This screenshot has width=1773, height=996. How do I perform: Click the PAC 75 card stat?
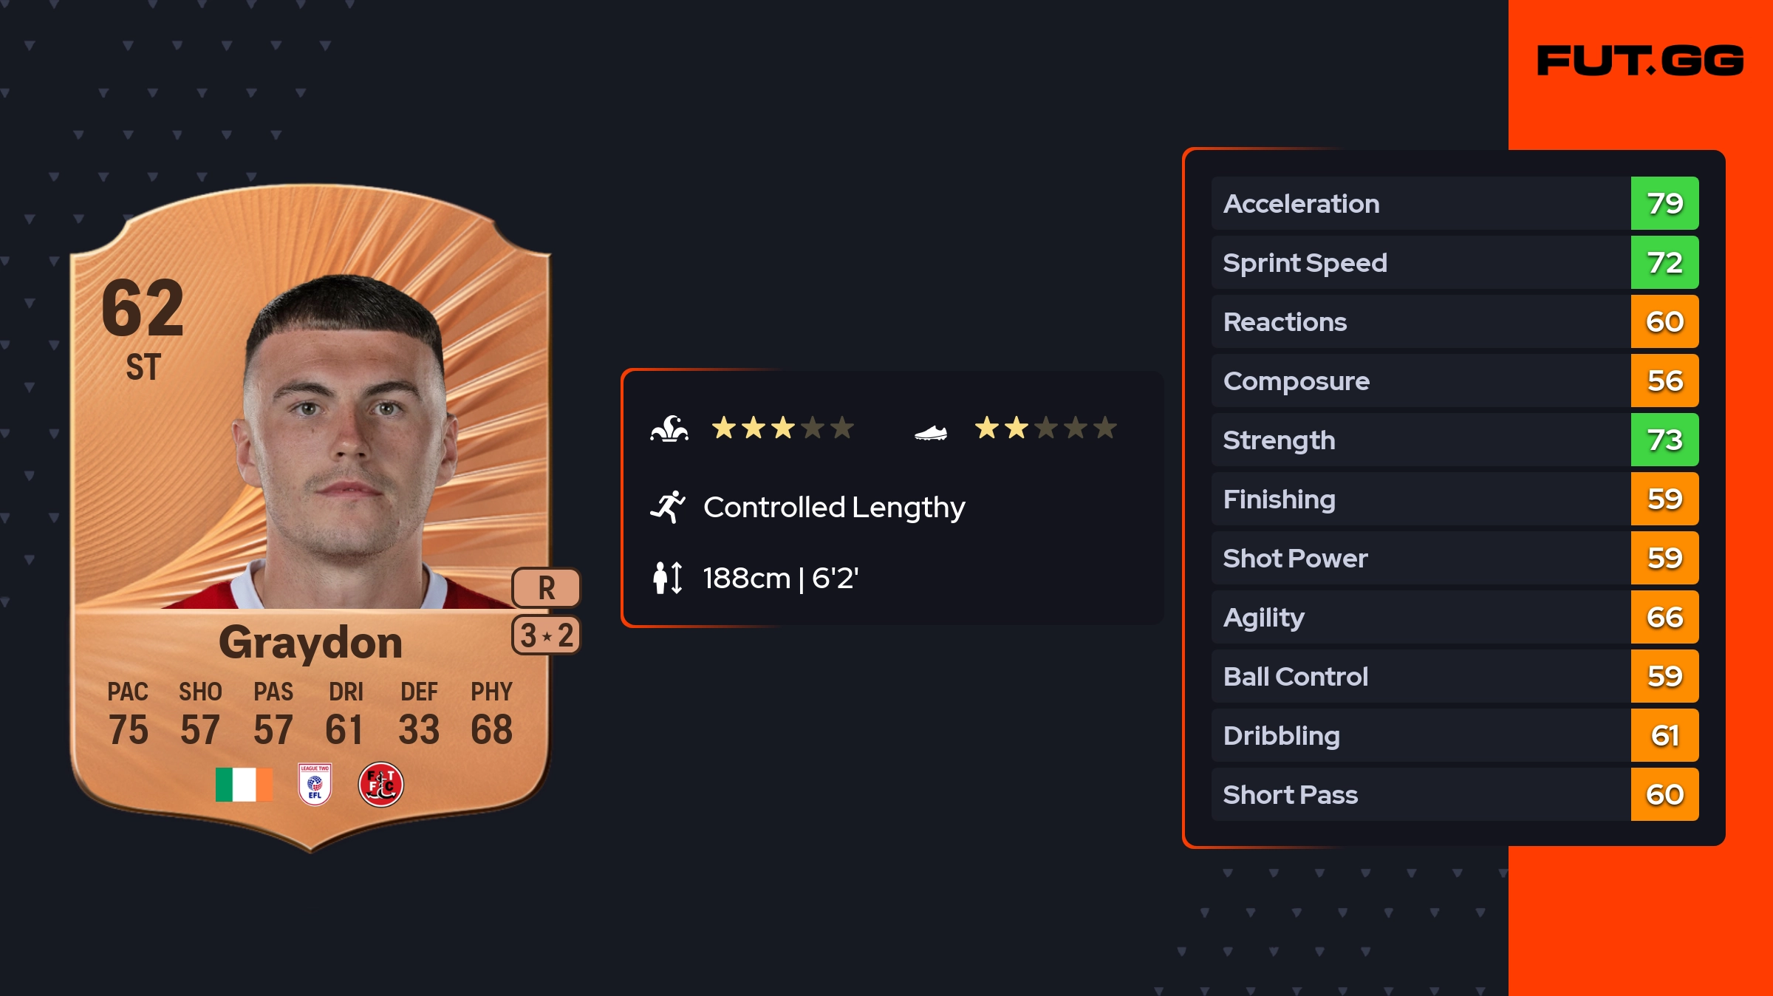click(128, 714)
